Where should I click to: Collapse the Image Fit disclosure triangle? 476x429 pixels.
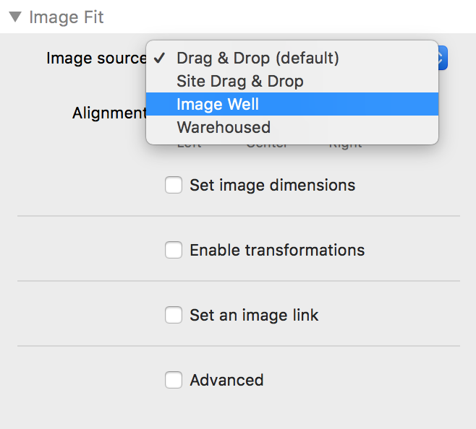pos(15,17)
